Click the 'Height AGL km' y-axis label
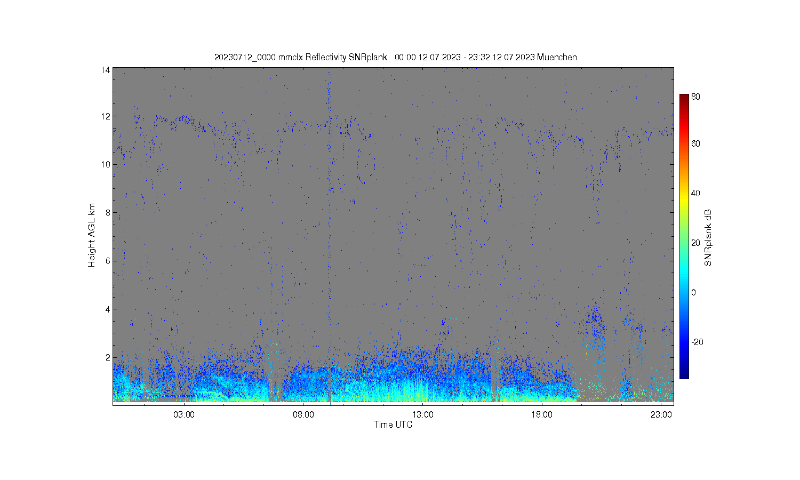Viewport: 800px width, 480px height. (x=92, y=235)
